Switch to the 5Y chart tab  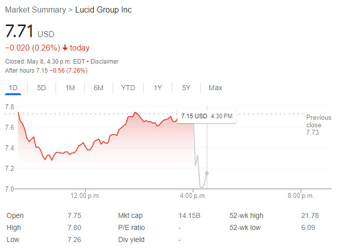point(186,88)
